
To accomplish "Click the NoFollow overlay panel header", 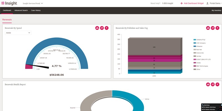I will pyautogui.click(x=211, y=105).
